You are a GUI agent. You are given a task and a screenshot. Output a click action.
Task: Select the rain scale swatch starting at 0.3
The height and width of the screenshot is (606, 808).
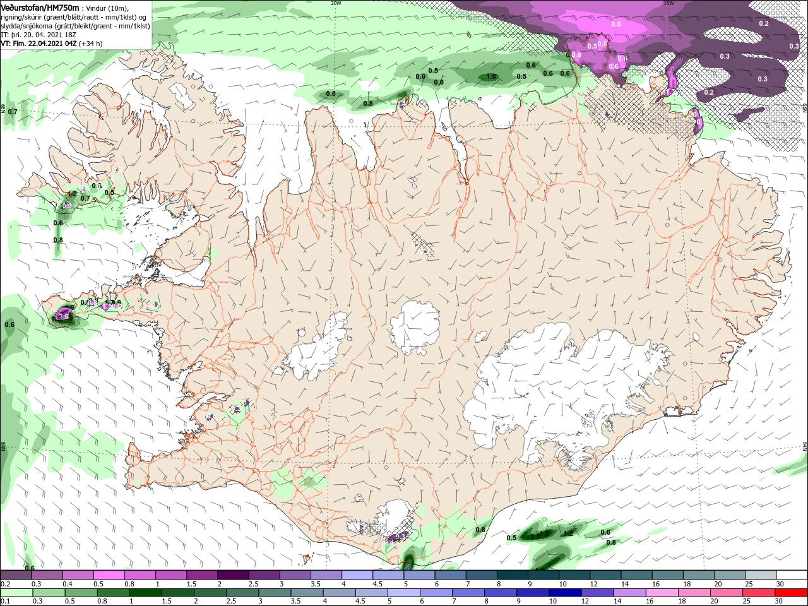pos(49,593)
